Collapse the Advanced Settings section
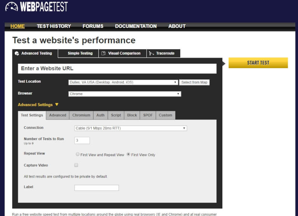Viewport: 298px width, 216px height. coord(36,104)
